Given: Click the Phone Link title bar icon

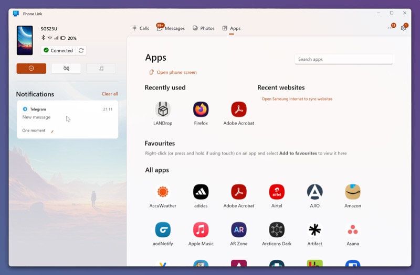Looking at the screenshot, I should tap(16, 14).
